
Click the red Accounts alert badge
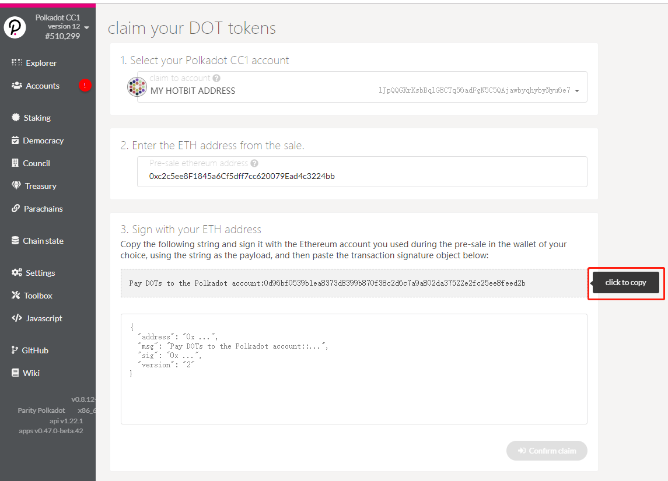click(85, 86)
